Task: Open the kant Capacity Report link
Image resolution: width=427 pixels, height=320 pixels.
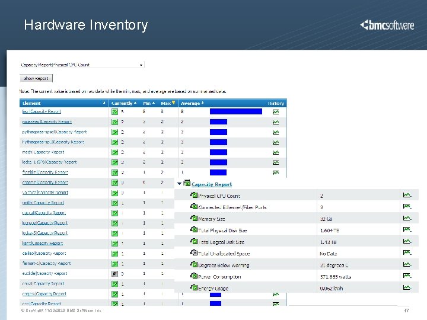Action: click(43, 243)
